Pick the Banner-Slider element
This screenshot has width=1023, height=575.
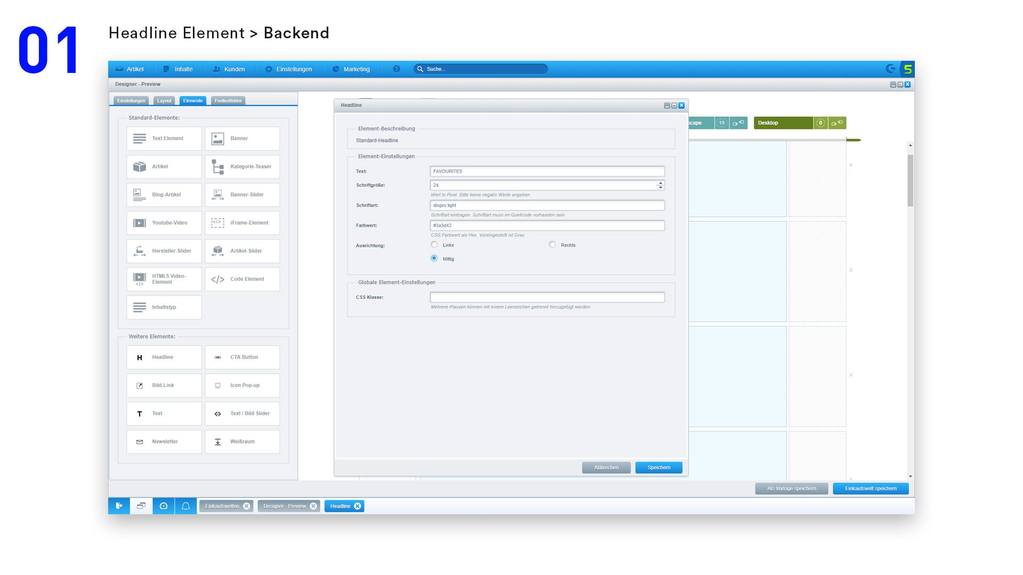[242, 195]
